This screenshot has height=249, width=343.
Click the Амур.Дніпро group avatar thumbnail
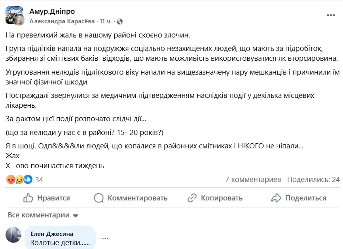point(14,15)
